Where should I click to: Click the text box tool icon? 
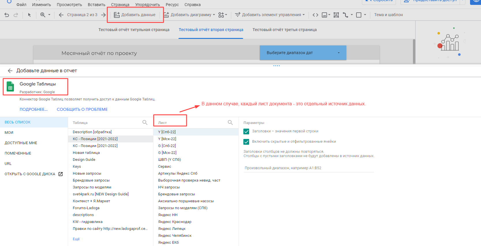[336, 15]
